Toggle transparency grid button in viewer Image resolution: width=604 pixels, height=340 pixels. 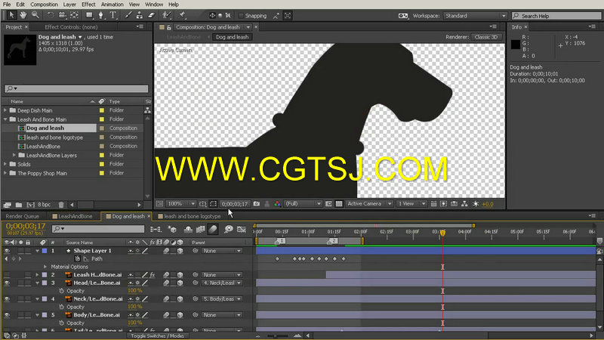pos(339,204)
